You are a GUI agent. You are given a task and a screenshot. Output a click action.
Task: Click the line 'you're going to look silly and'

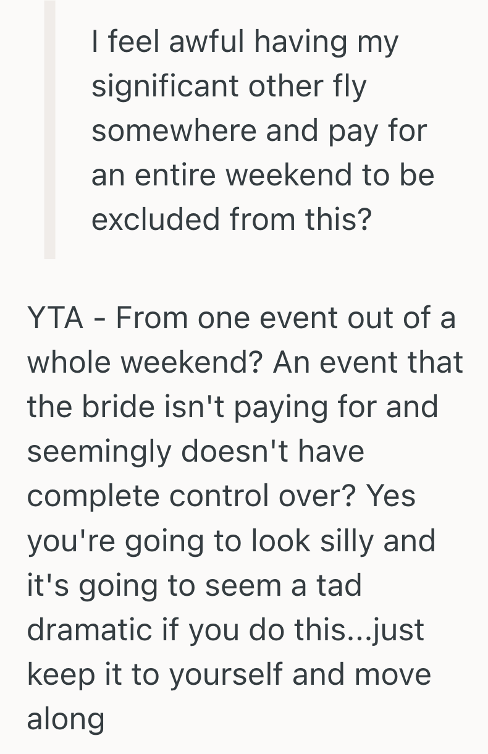pos(231,541)
